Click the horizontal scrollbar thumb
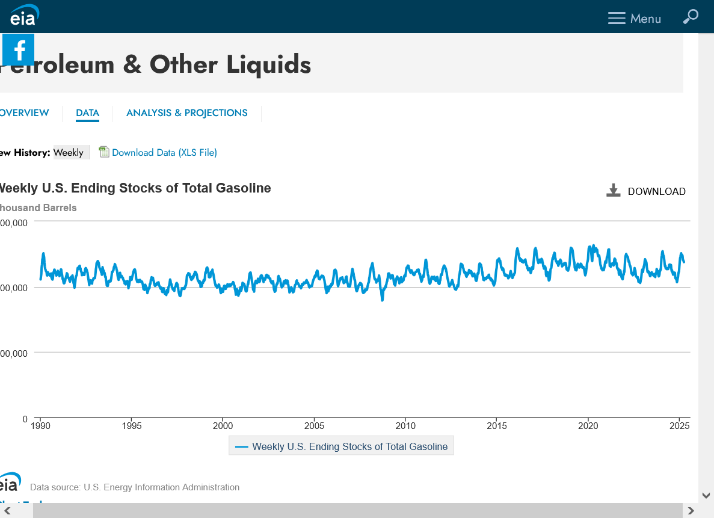Image resolution: width=714 pixels, height=518 pixels. 357,511
